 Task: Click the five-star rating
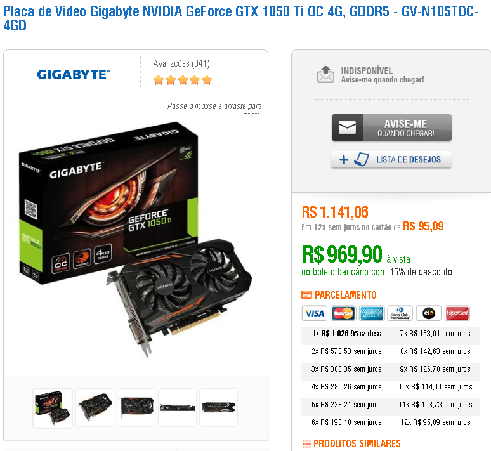click(x=183, y=80)
